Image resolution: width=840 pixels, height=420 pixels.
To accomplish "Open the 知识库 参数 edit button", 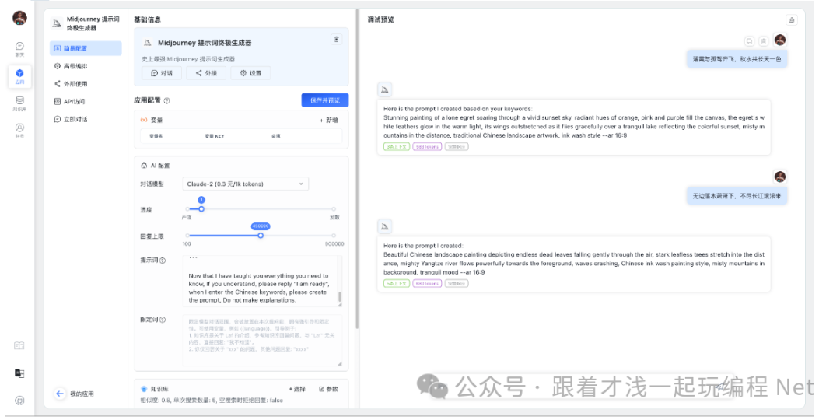I will 328,389.
